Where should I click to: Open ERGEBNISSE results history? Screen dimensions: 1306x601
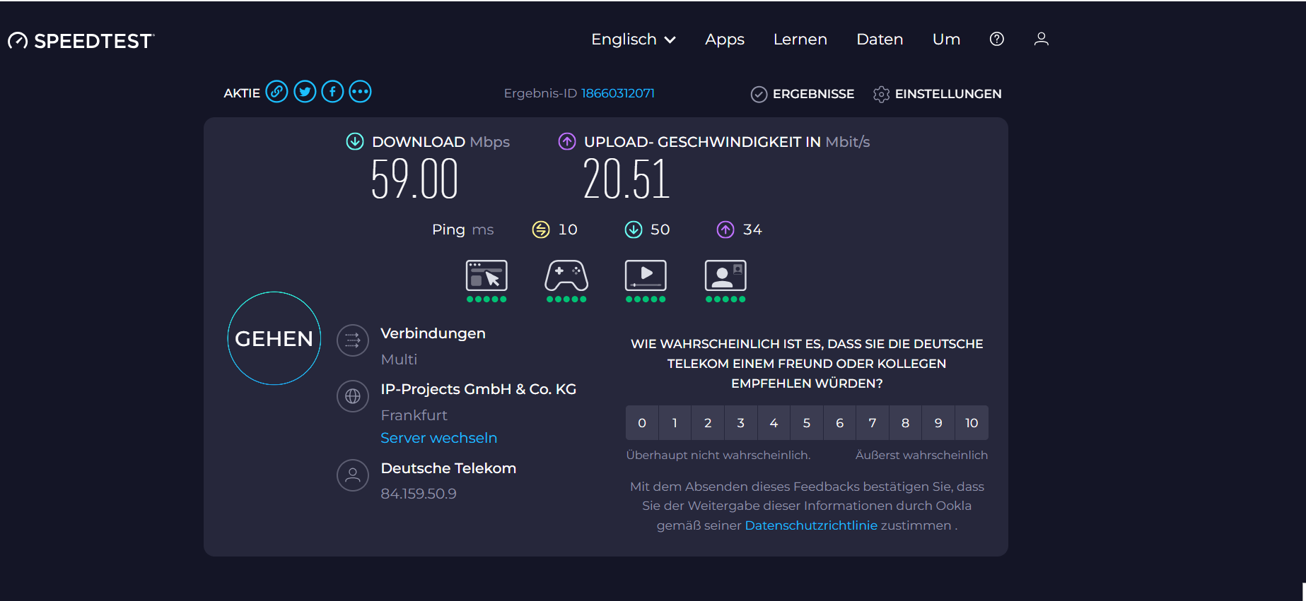point(803,94)
